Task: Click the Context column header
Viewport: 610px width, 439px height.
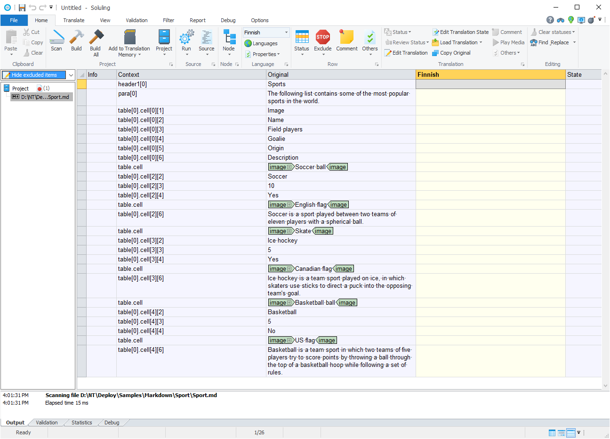Action: pos(191,74)
